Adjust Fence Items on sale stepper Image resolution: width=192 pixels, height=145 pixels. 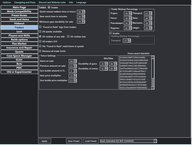tap(75, 61)
